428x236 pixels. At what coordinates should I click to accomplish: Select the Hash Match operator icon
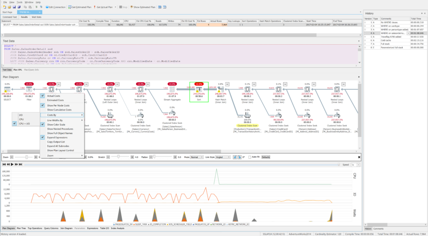coord(221,89)
